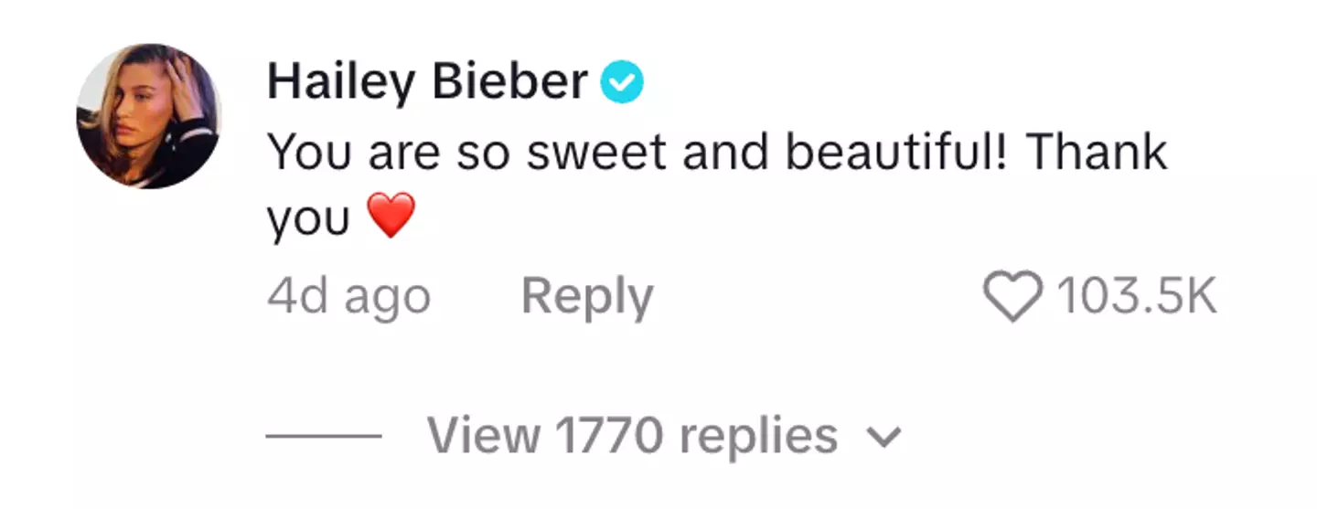
Task: Like the comment with the heart icon
Action: [1012, 296]
